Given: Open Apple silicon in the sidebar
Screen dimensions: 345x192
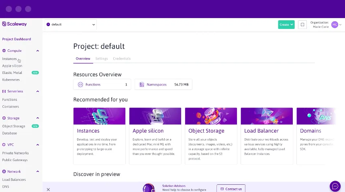Looking at the screenshot, I should [12, 66].
